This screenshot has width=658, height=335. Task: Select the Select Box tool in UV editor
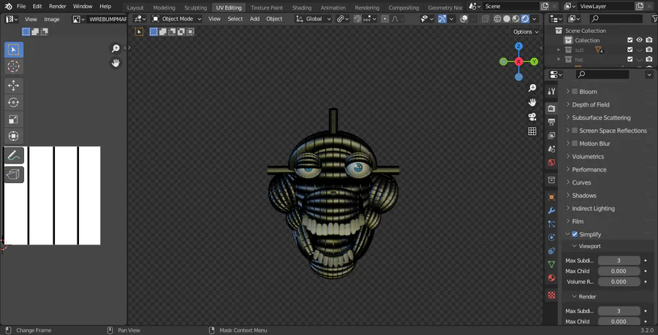point(13,50)
